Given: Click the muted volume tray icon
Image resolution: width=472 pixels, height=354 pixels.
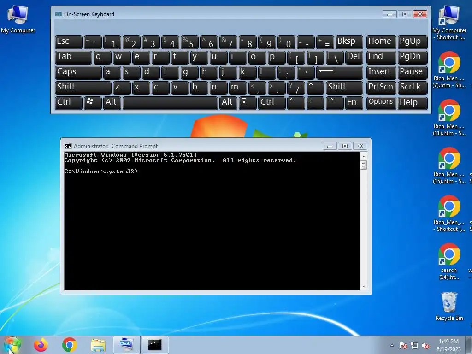Looking at the screenshot, I should pyautogui.click(x=425, y=345).
